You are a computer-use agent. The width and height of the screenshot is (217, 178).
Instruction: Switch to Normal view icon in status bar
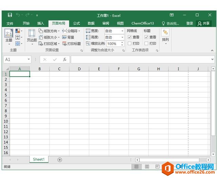136,166
